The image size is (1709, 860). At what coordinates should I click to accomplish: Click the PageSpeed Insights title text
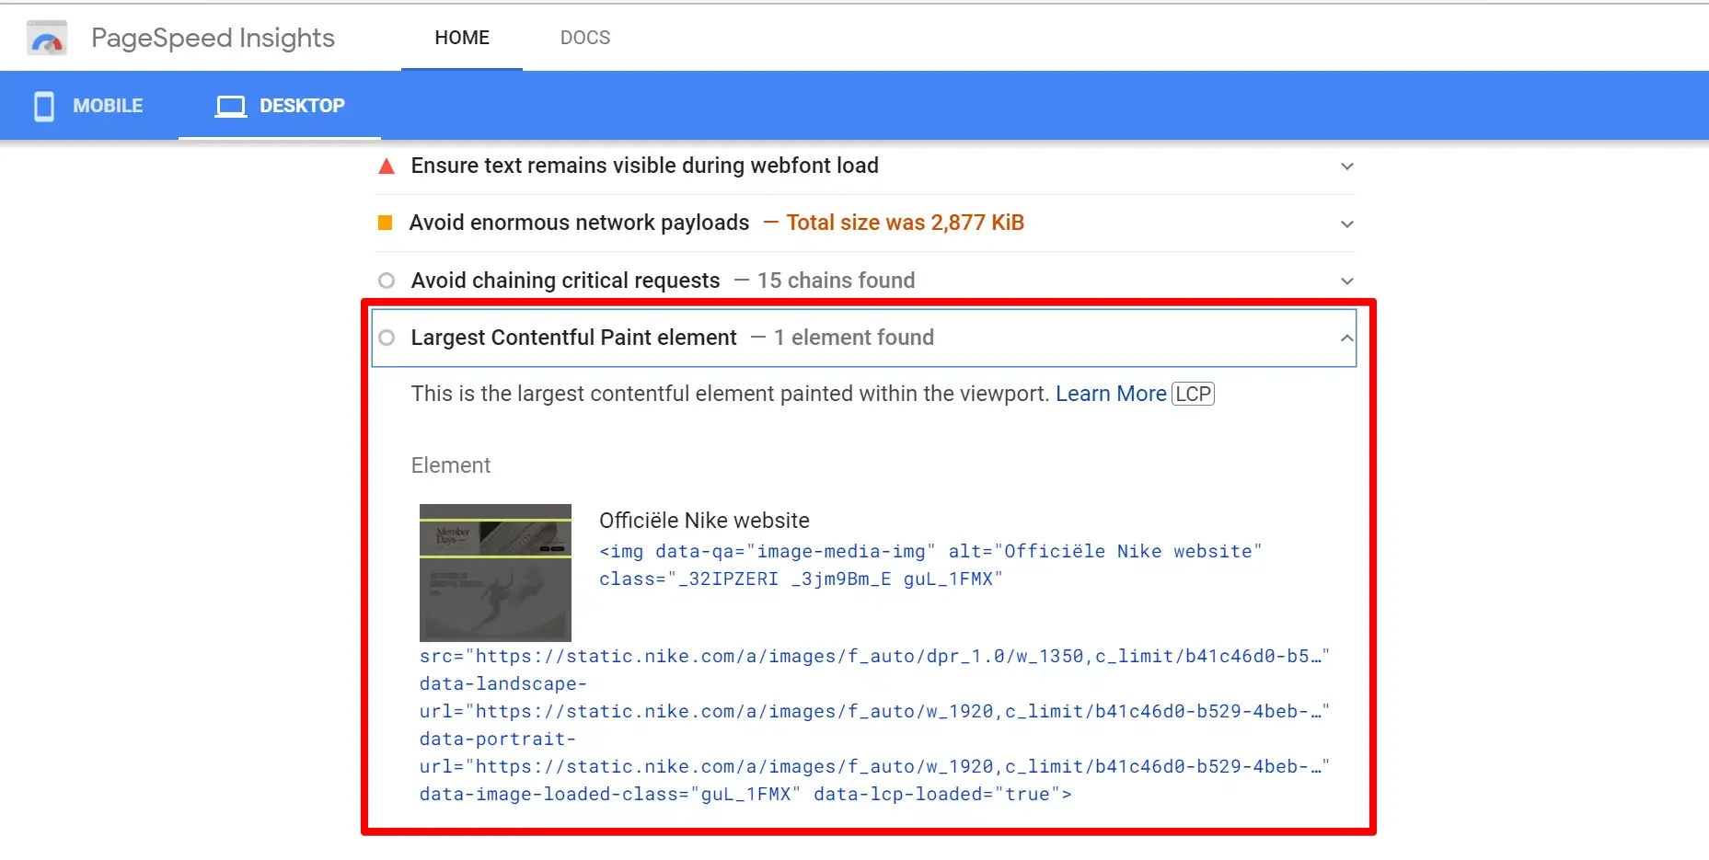pos(213,38)
